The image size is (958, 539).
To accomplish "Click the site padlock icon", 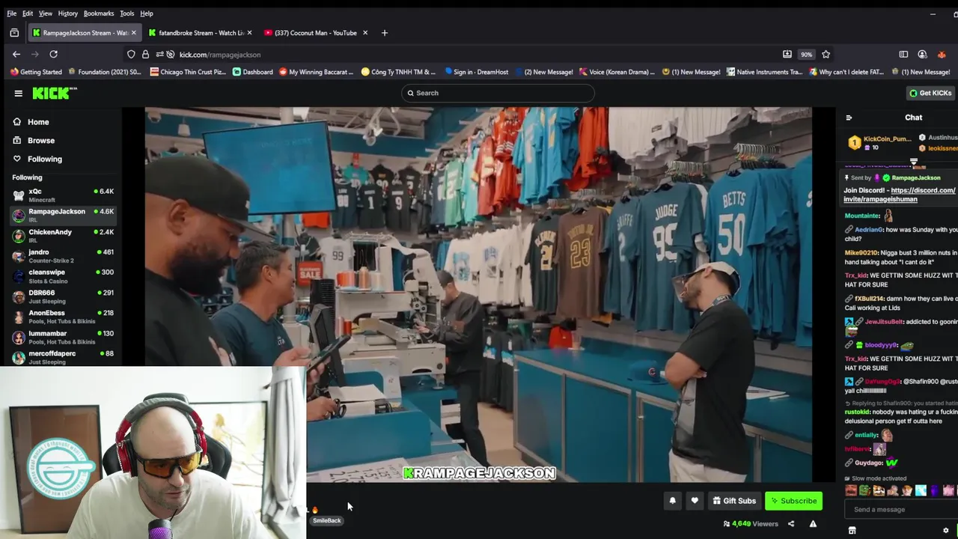I will point(145,54).
